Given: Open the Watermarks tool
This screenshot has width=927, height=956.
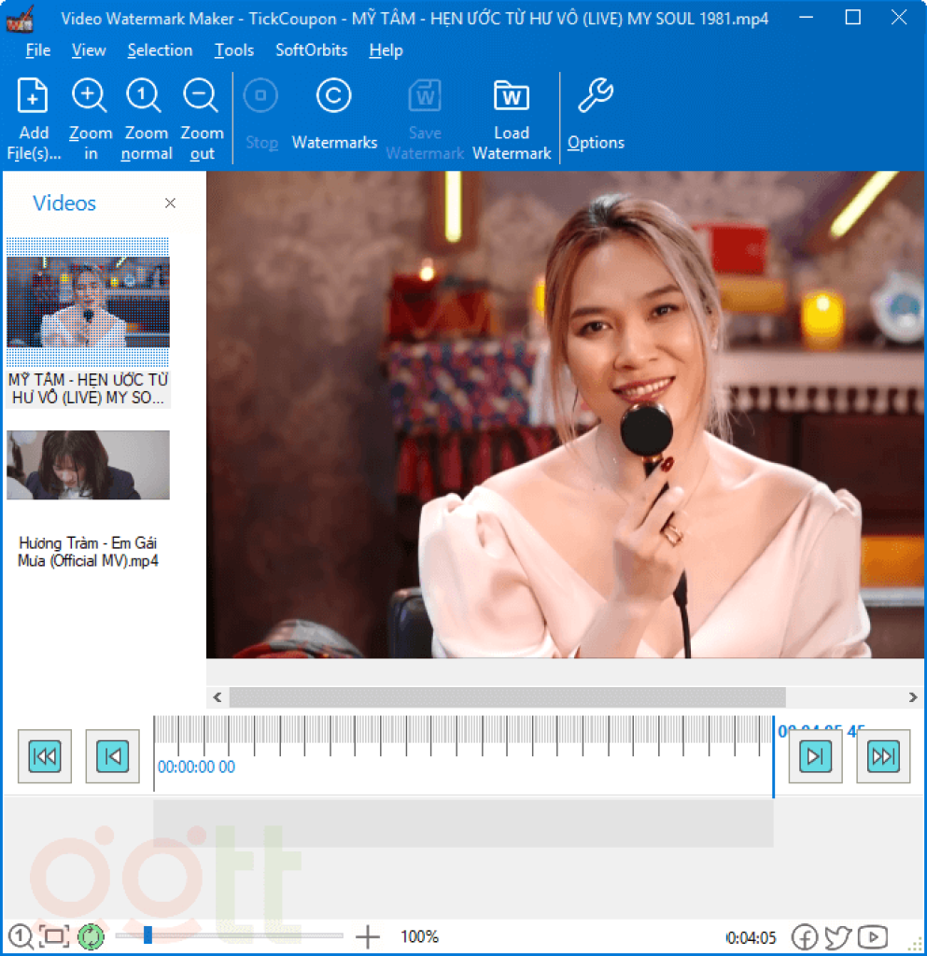Looking at the screenshot, I should (x=334, y=96).
